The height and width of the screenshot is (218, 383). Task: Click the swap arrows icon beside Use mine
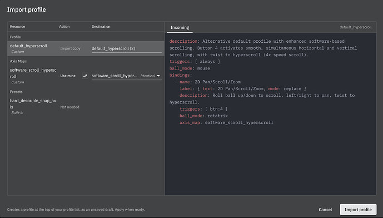click(85, 76)
